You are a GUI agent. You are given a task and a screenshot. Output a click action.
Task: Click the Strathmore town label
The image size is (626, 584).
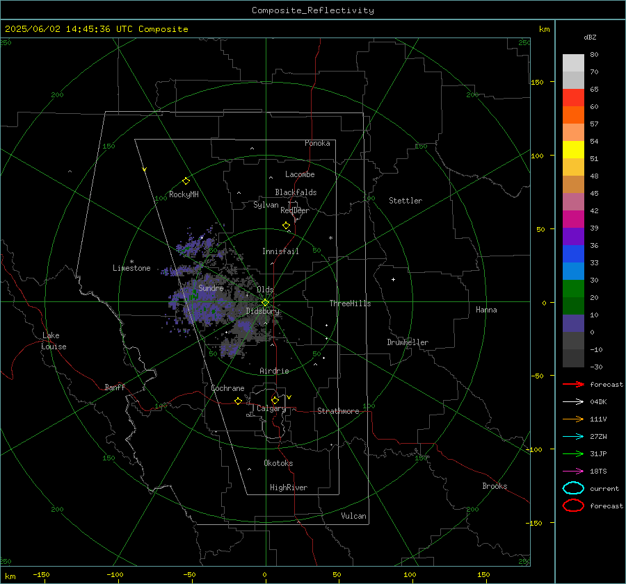pos(338,411)
